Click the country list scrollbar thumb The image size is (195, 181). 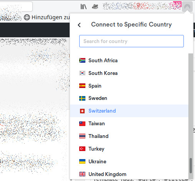click(x=191, y=166)
